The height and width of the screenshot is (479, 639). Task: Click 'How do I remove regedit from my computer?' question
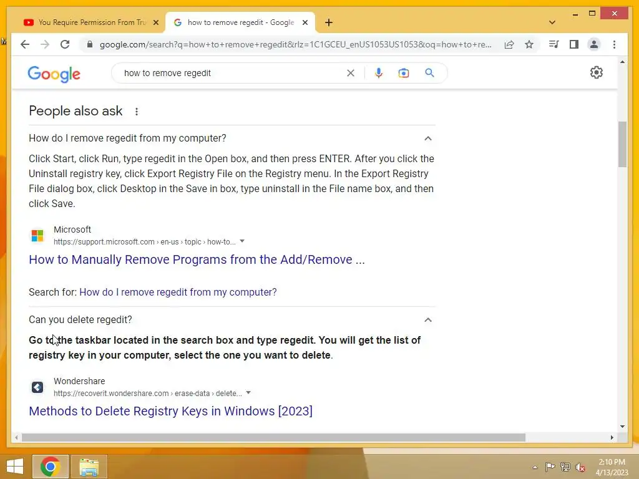(127, 138)
